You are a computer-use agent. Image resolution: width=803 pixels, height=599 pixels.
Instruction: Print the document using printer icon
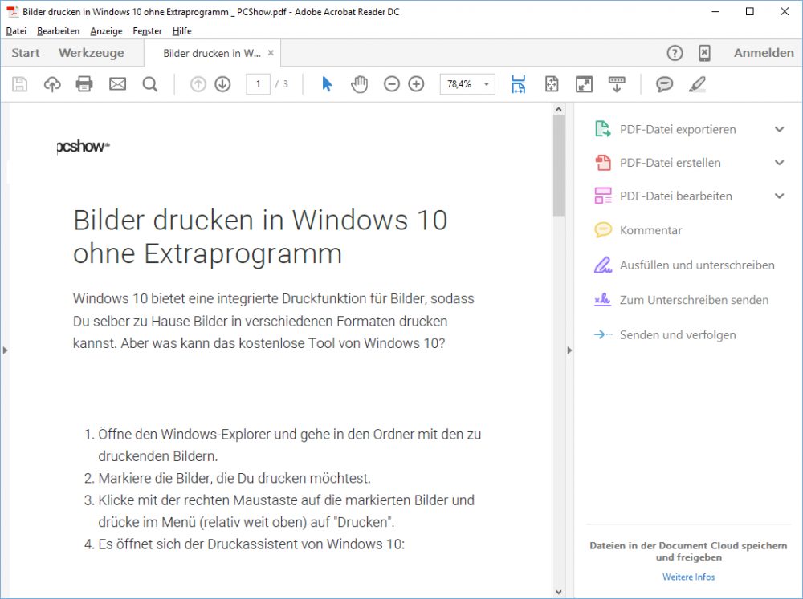(84, 84)
